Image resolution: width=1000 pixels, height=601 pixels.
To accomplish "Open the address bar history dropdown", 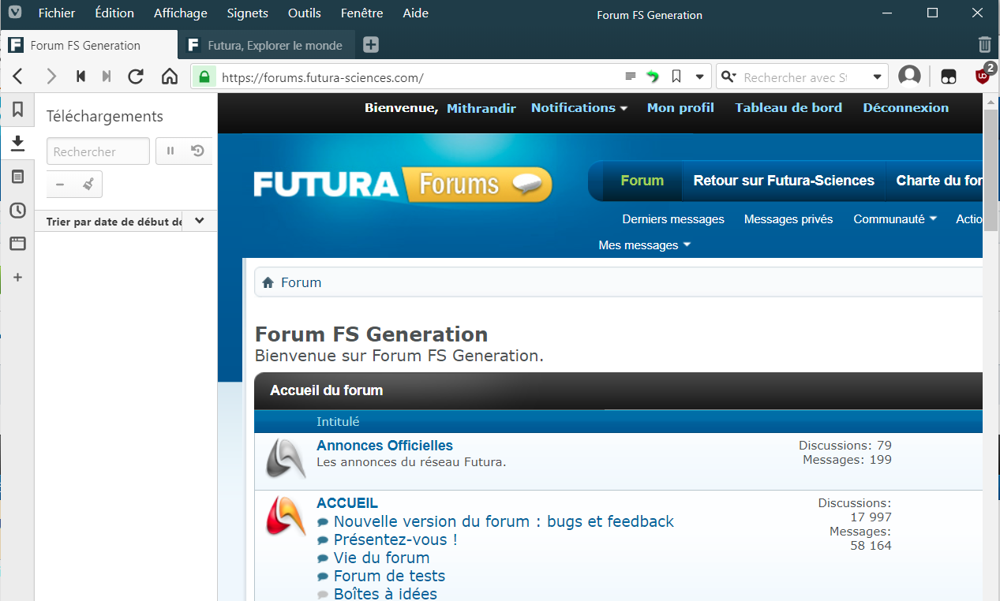I will click(x=699, y=77).
